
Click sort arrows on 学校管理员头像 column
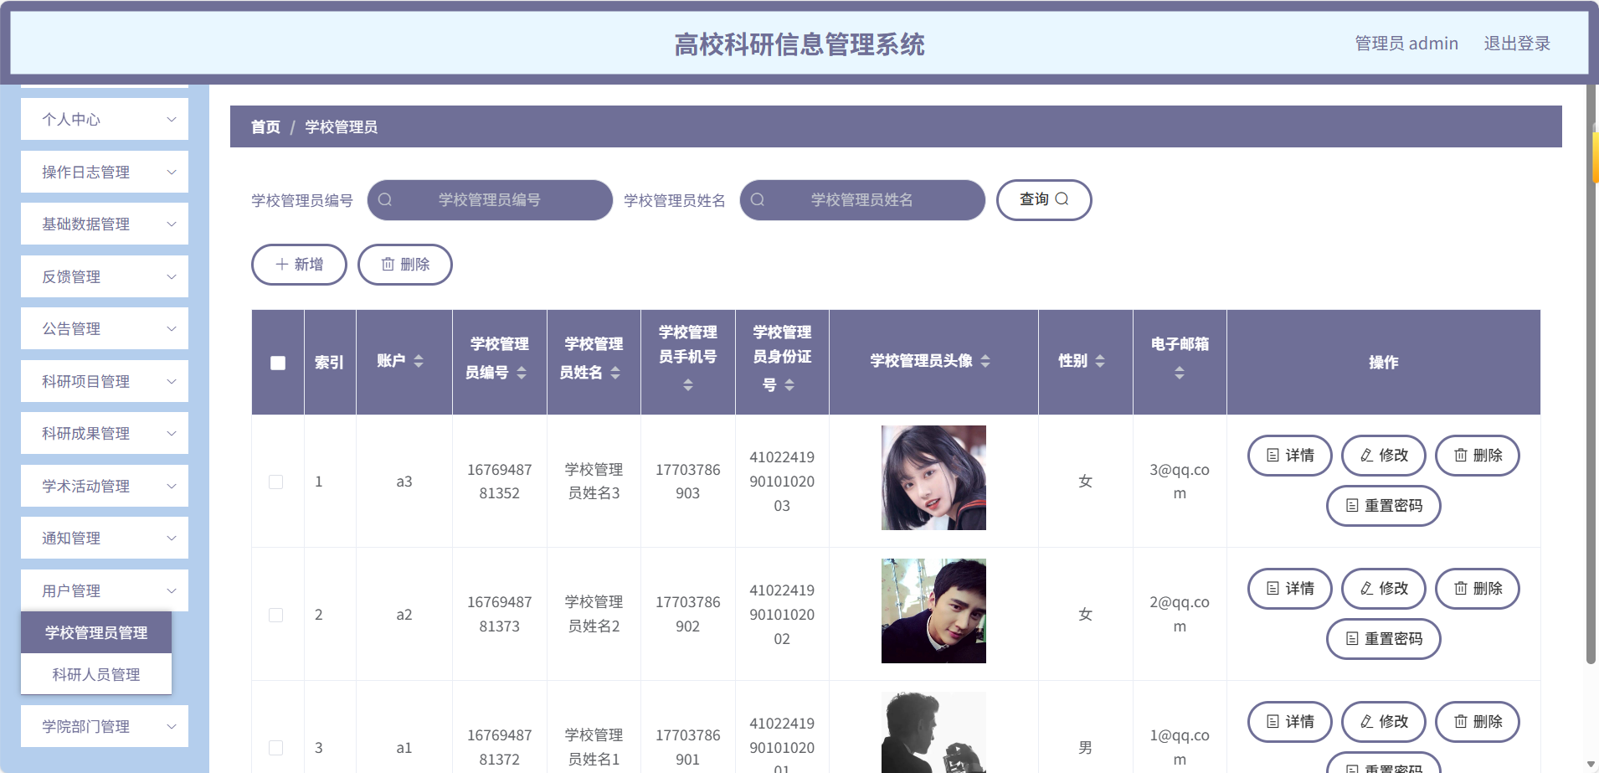pyautogui.click(x=985, y=361)
